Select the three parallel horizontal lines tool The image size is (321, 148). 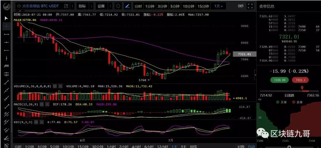pyautogui.click(x=7, y=74)
